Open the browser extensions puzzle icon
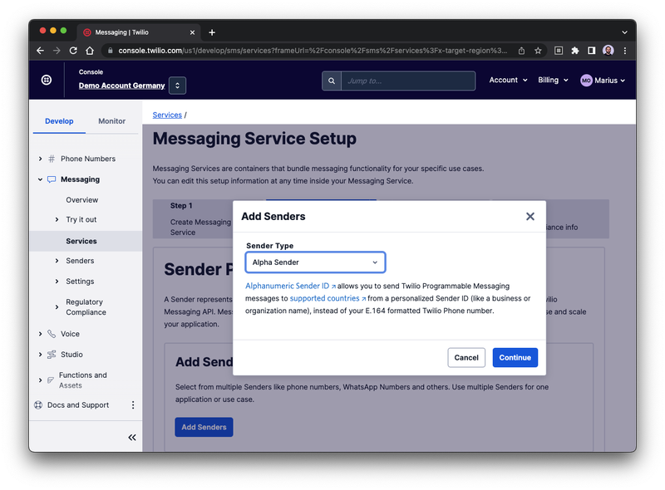665x490 pixels. tap(574, 51)
